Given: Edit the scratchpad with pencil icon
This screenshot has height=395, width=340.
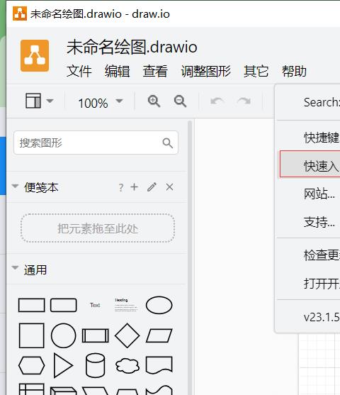Looking at the screenshot, I should 152,187.
